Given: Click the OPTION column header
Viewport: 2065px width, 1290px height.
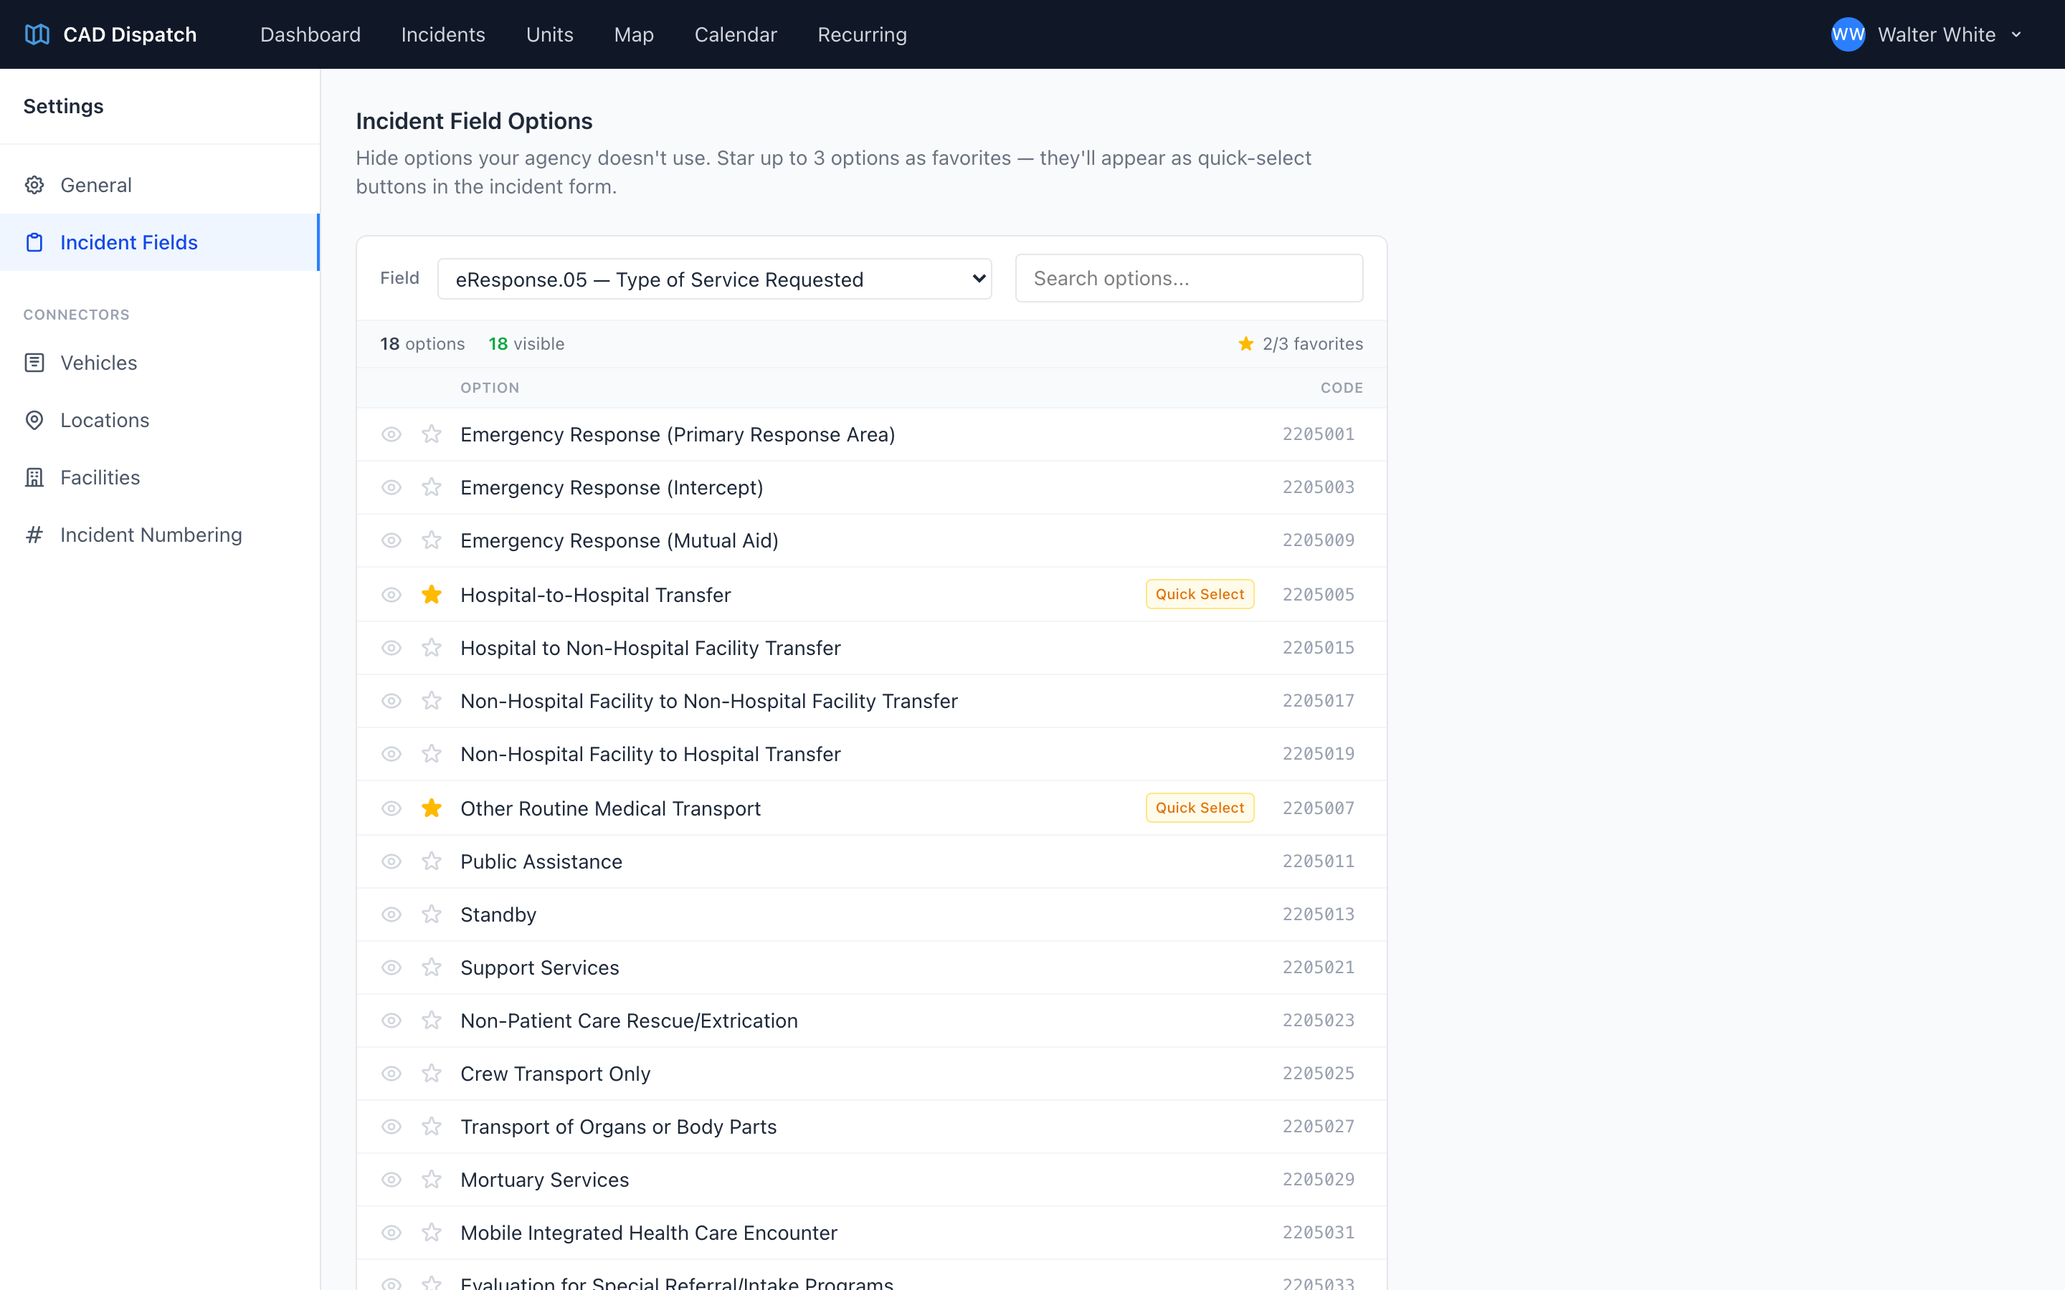Looking at the screenshot, I should (490, 387).
